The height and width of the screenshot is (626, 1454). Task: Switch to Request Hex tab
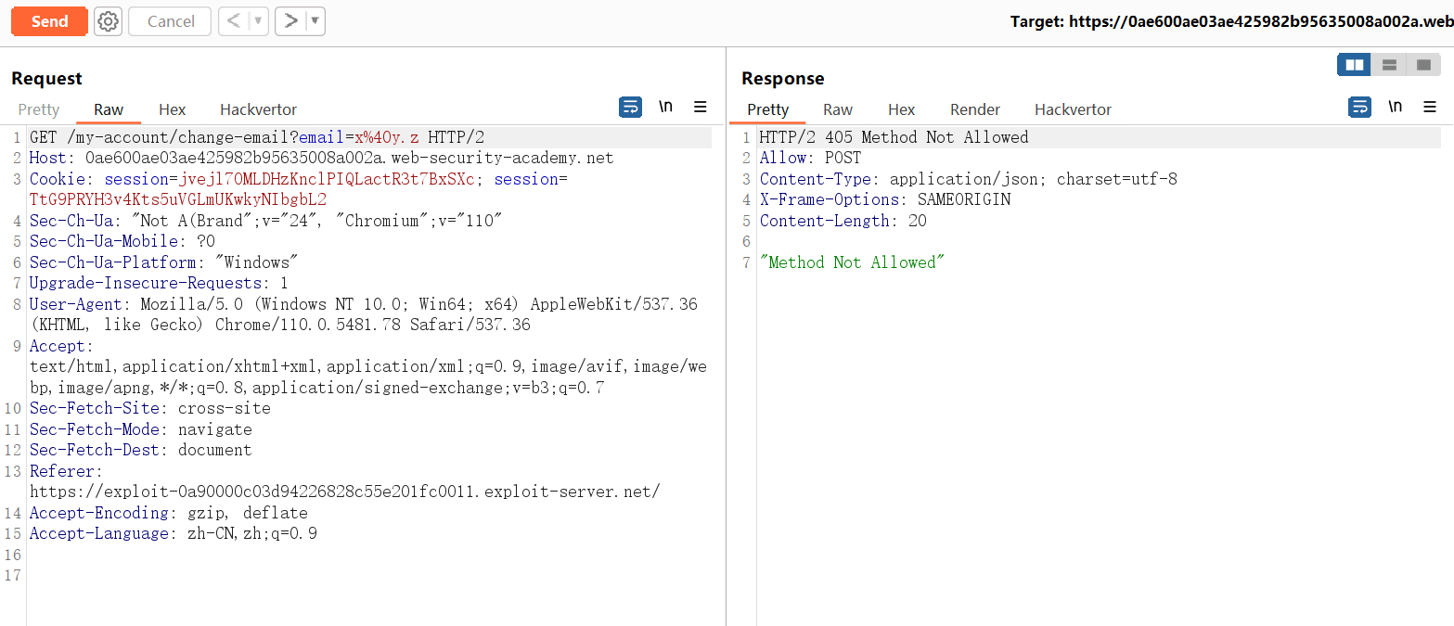click(172, 109)
